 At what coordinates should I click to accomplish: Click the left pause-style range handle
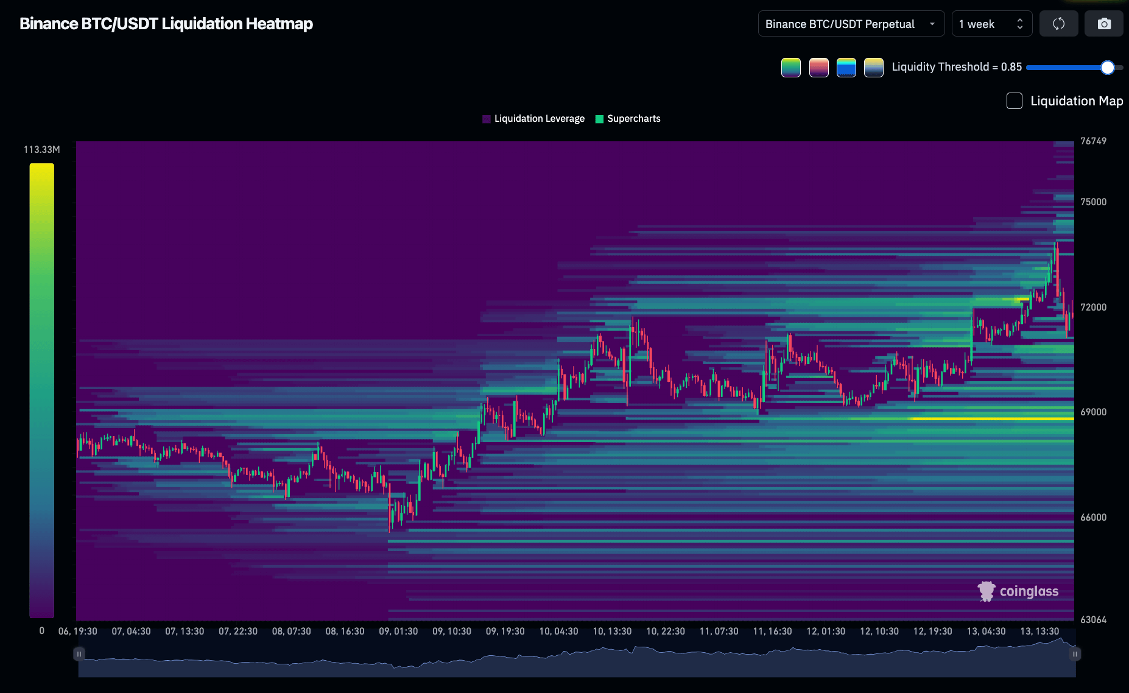[79, 654]
